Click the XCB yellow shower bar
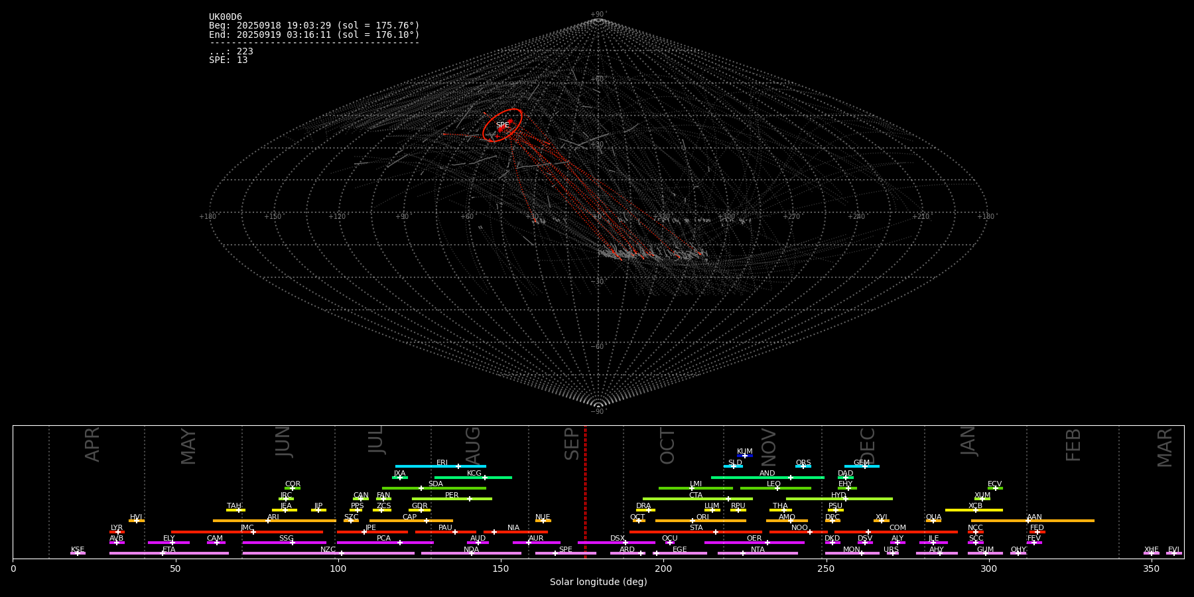This screenshot has width=1194, height=597. click(974, 510)
